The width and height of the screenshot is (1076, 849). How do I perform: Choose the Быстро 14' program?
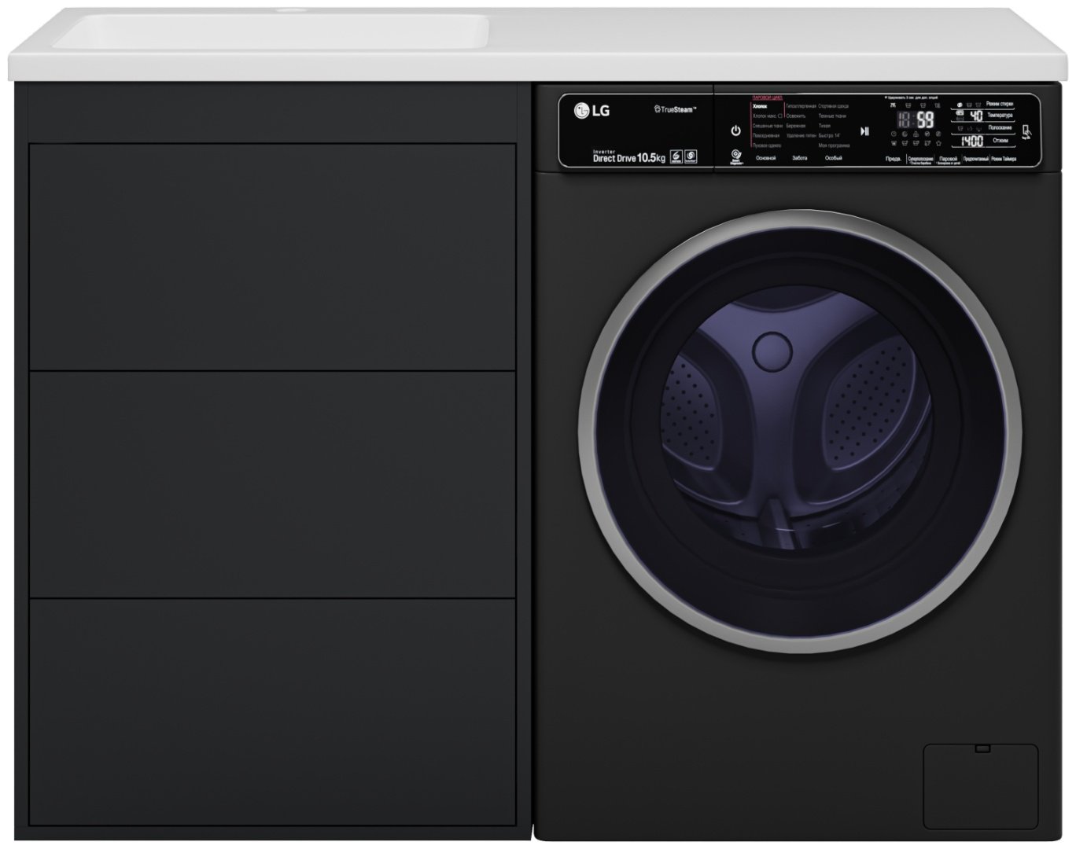830,136
